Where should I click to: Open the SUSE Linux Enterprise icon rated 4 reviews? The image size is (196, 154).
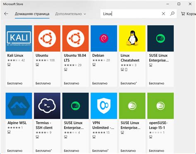(x=76, y=106)
